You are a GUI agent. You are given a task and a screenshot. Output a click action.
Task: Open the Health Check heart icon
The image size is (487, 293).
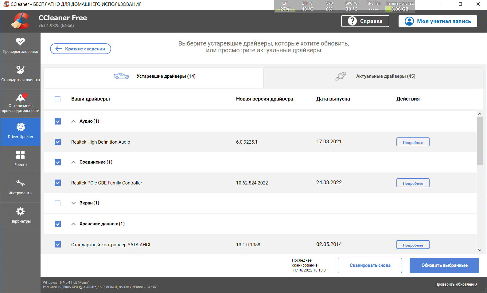tap(21, 41)
